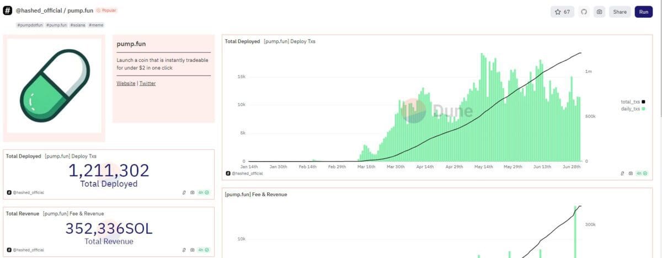Click the Dune hash logo icon
The image size is (662, 258).
(8, 10)
